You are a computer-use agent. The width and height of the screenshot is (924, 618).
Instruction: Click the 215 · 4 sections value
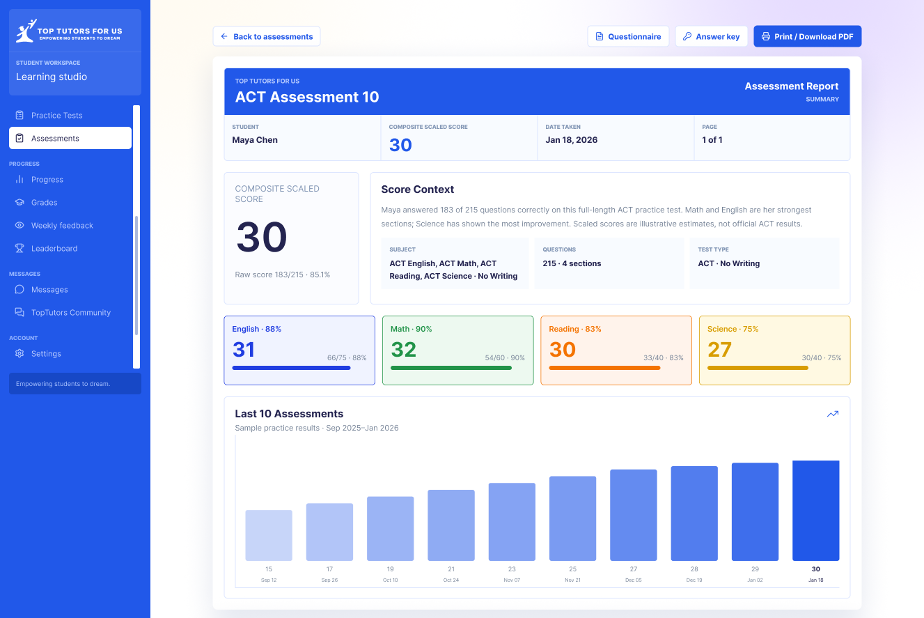572,263
